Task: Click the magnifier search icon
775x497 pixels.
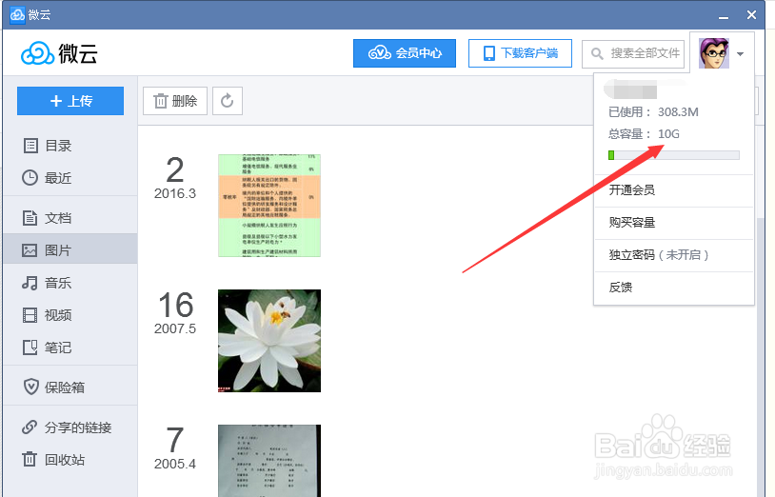Action: tap(597, 54)
